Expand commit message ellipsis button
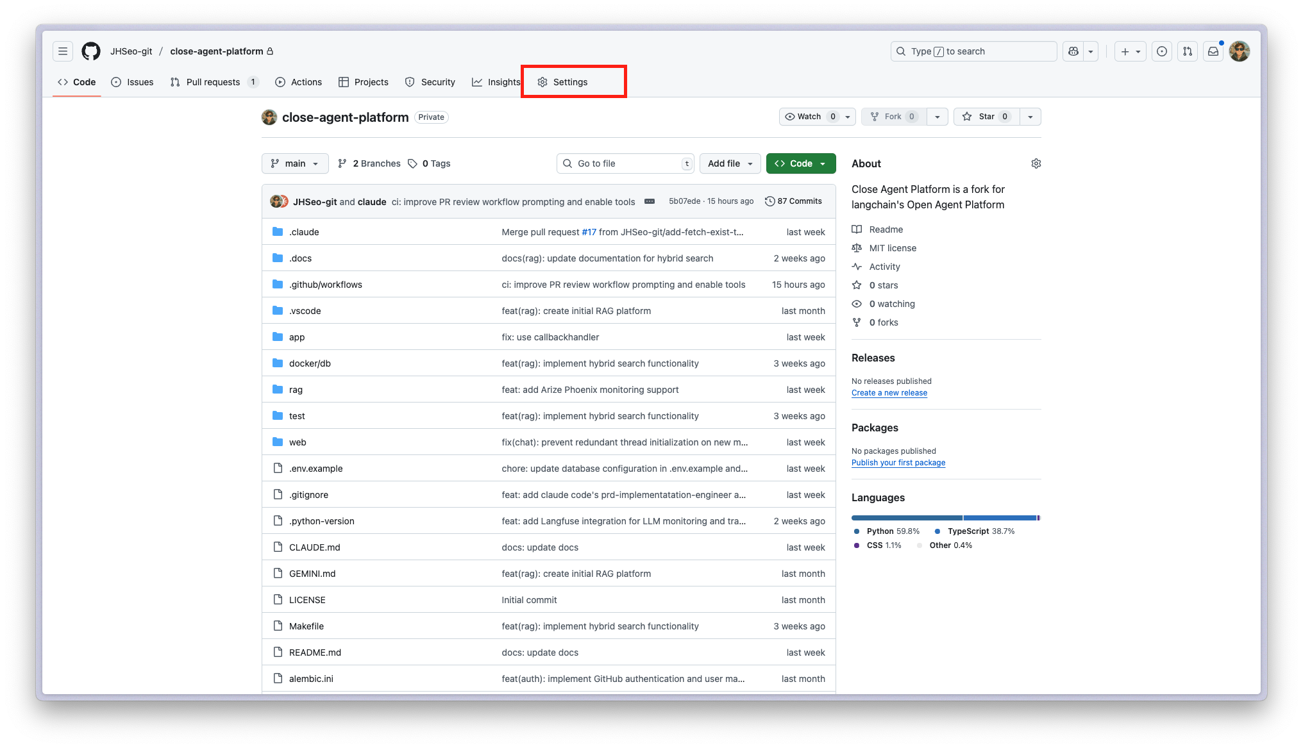This screenshot has width=1303, height=748. coord(650,201)
